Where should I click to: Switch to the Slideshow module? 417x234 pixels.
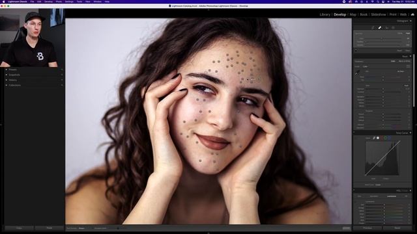(379, 14)
